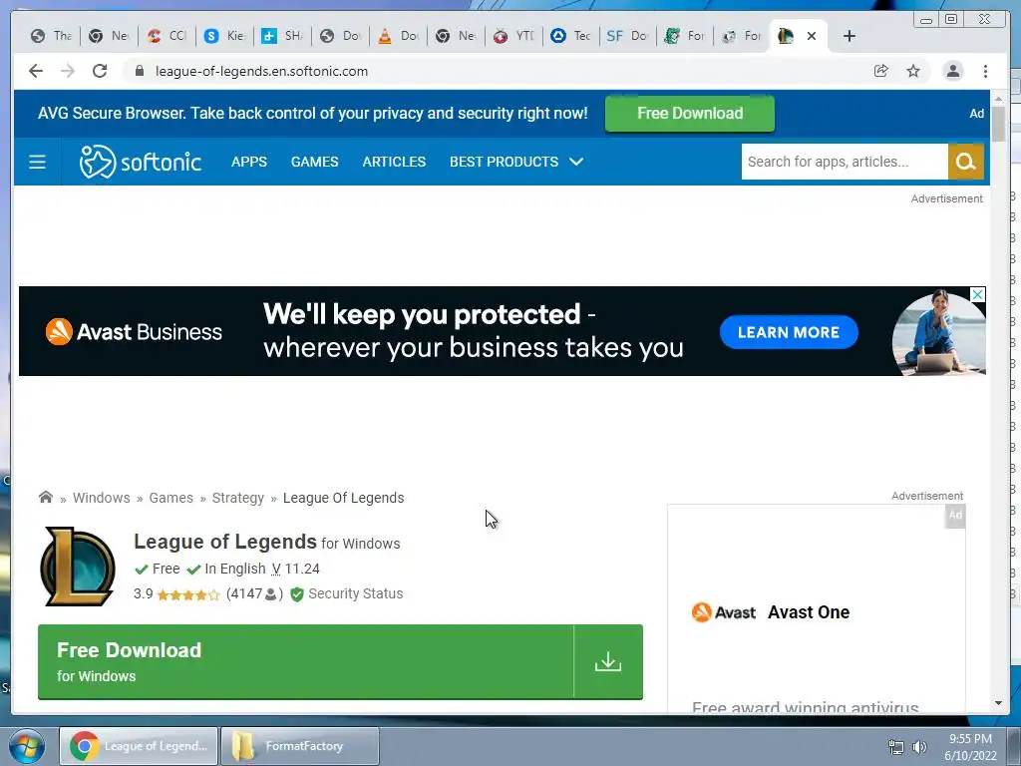Click the star rating for League of Legends

188,594
